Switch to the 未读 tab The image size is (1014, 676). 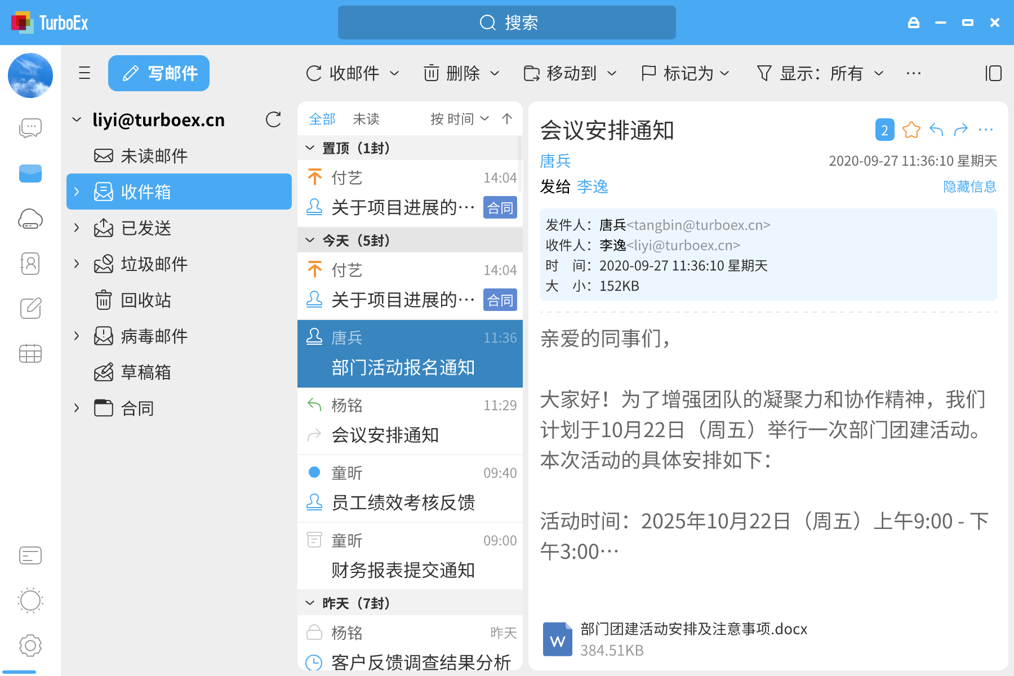tap(367, 119)
